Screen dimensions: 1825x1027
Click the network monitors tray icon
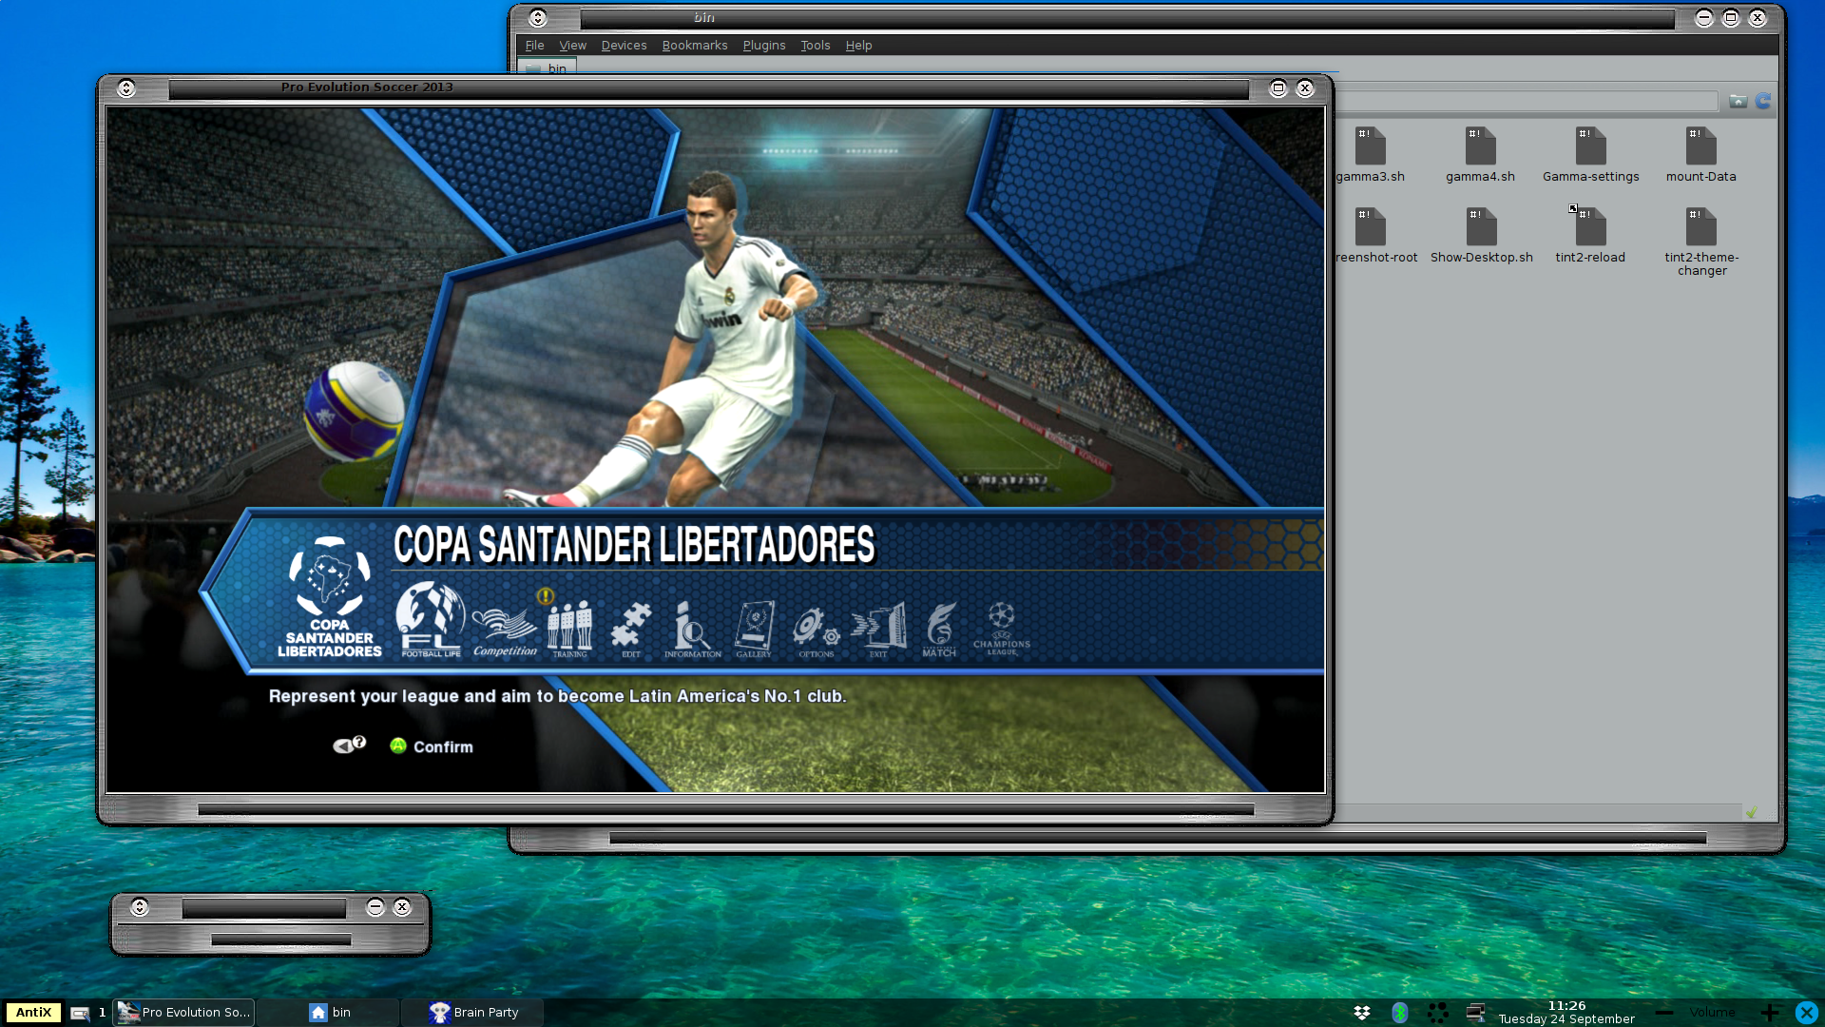(1475, 1013)
